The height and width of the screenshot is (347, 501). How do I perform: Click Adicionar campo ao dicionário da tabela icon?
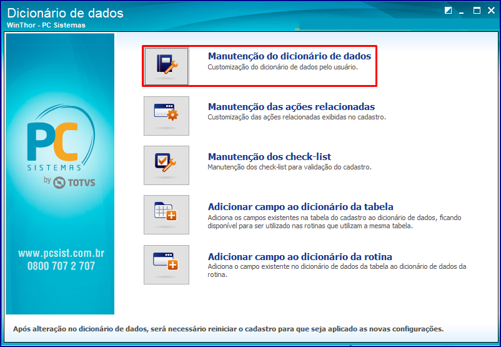[166, 214]
